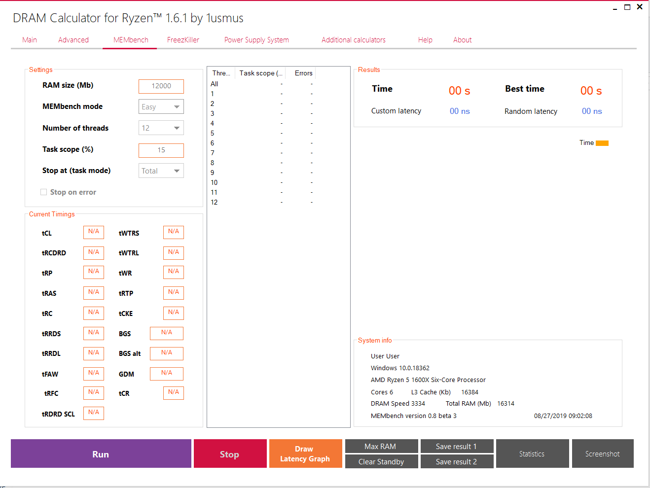Maximize the DRAM Calculator window
650x488 pixels.
point(627,7)
